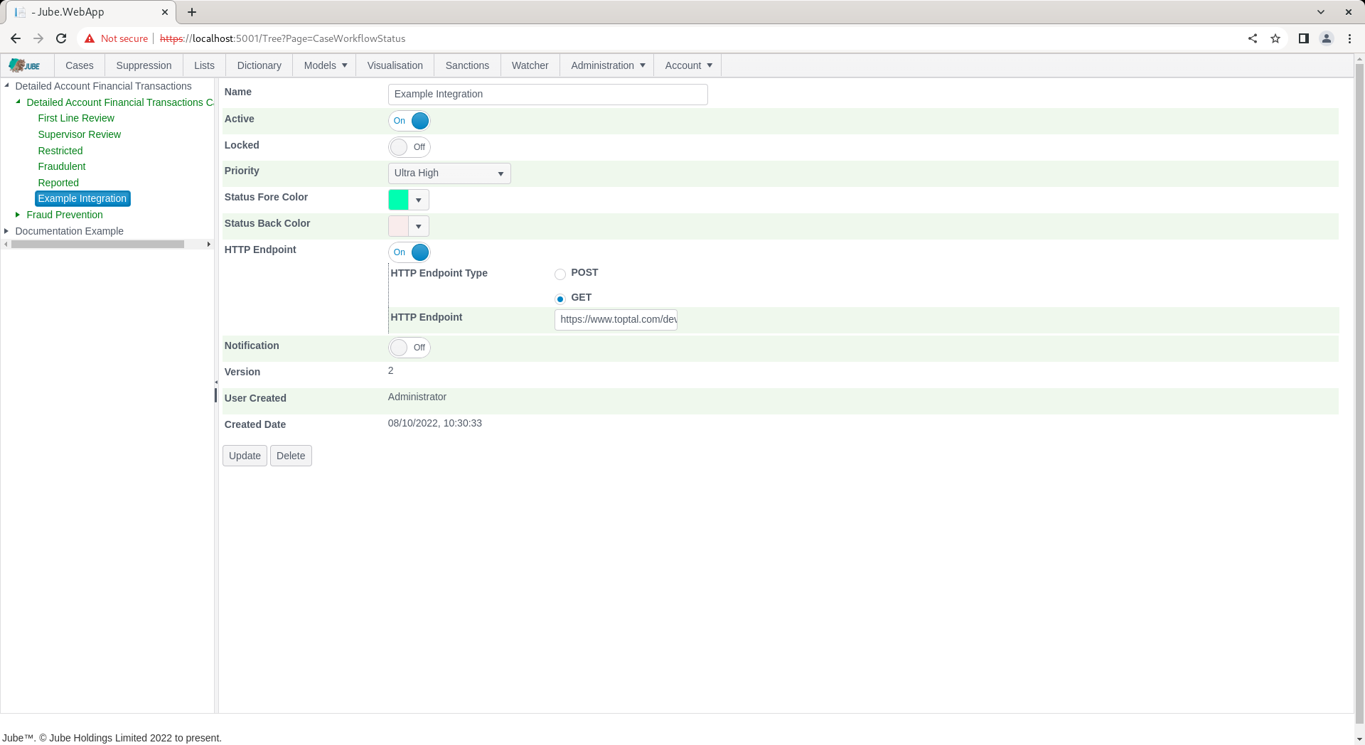
Task: Open the Priority dropdown
Action: (449, 173)
